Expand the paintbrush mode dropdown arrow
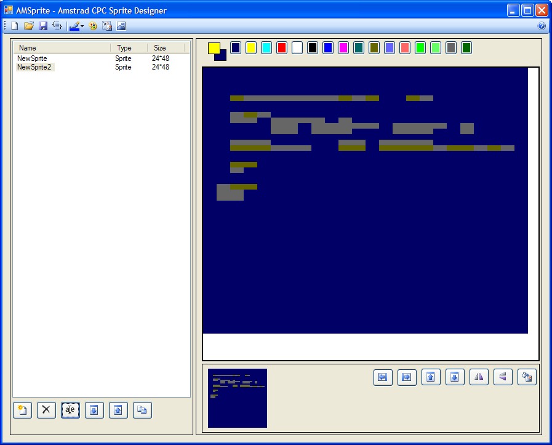 click(x=82, y=26)
